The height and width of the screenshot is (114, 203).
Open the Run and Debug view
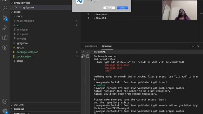tap(5, 28)
